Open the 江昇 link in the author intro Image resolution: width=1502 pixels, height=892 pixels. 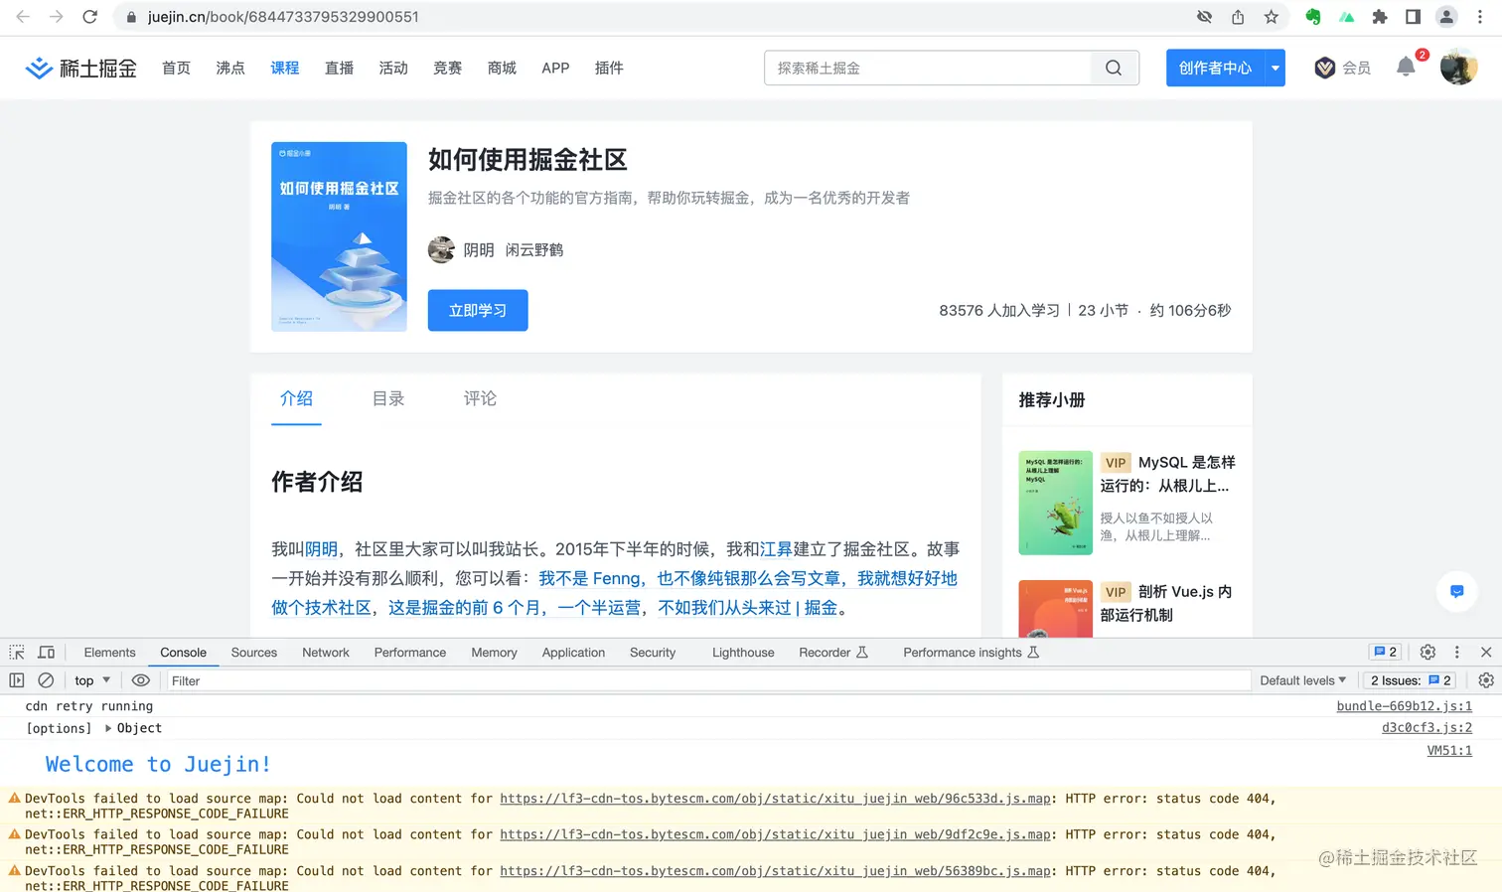click(x=776, y=549)
